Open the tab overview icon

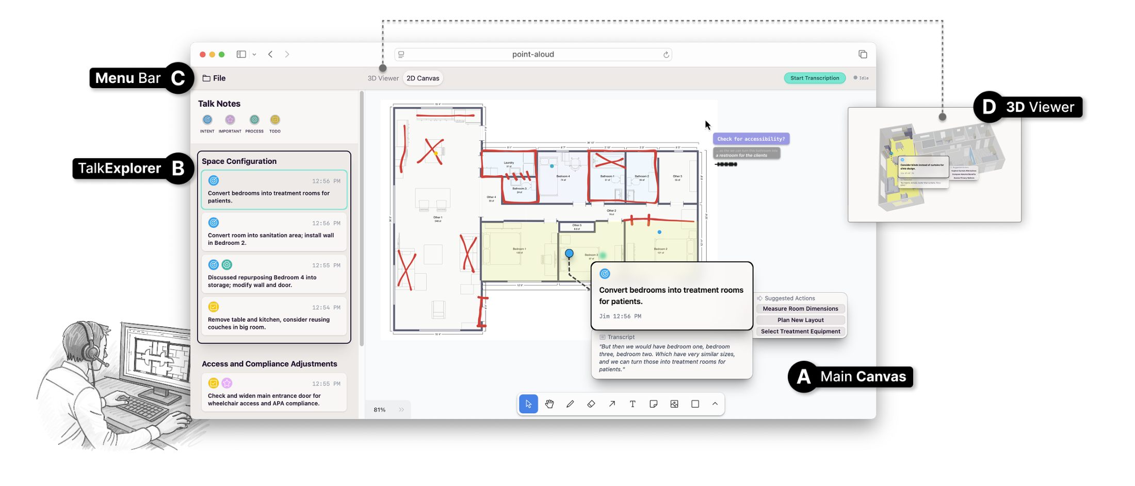(863, 54)
